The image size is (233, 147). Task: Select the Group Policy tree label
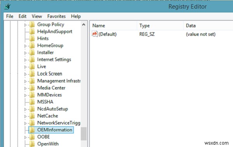50,24
